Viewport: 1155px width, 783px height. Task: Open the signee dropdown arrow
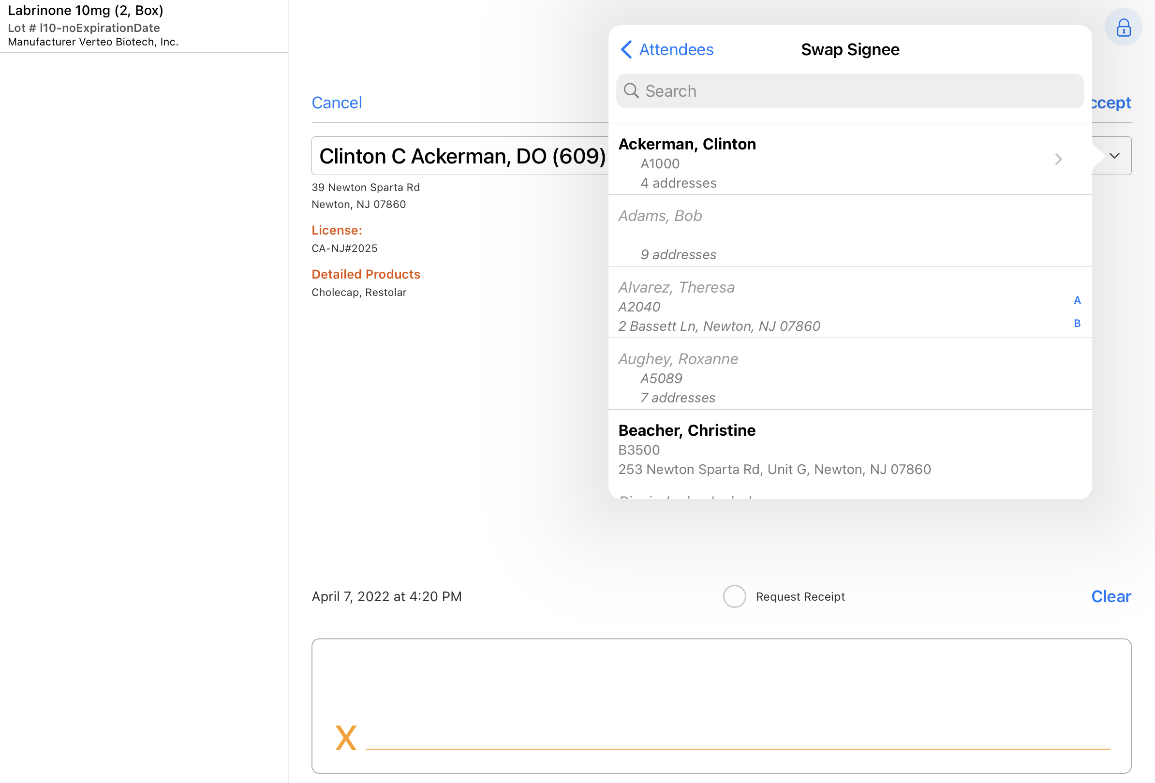click(1114, 156)
